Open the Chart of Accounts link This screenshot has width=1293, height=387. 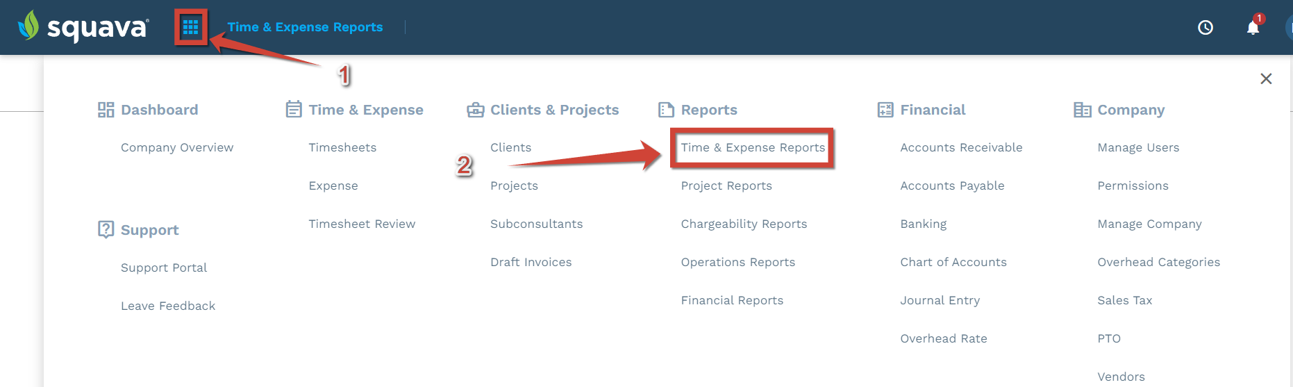(x=953, y=262)
